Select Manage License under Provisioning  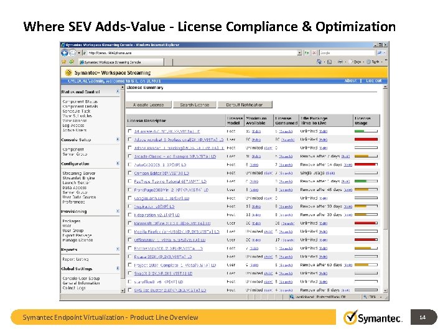pos(78,240)
